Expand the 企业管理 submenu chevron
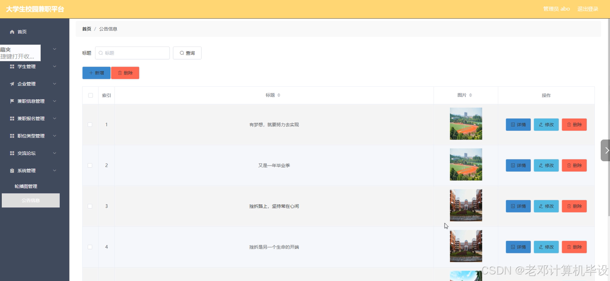The width and height of the screenshot is (610, 281). point(54,84)
